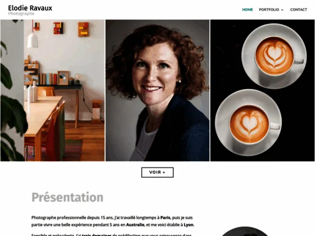This screenshot has height=236, width=315.
Task: Click the VOIR + button
Action: 157,173
